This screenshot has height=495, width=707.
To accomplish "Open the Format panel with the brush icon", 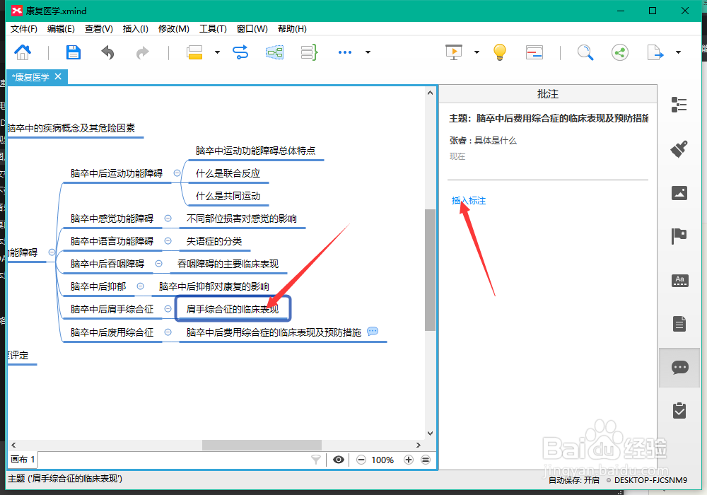I will coord(679,149).
